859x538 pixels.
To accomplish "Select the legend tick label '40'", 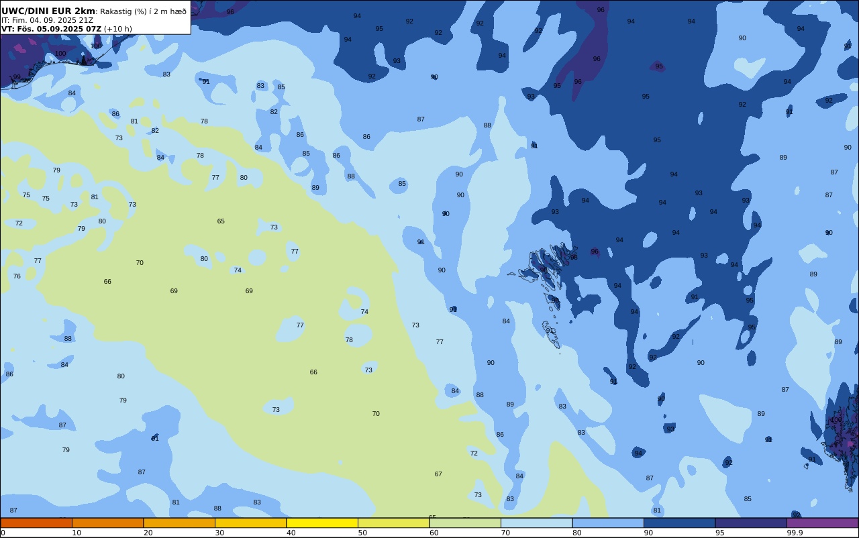I will tap(291, 533).
